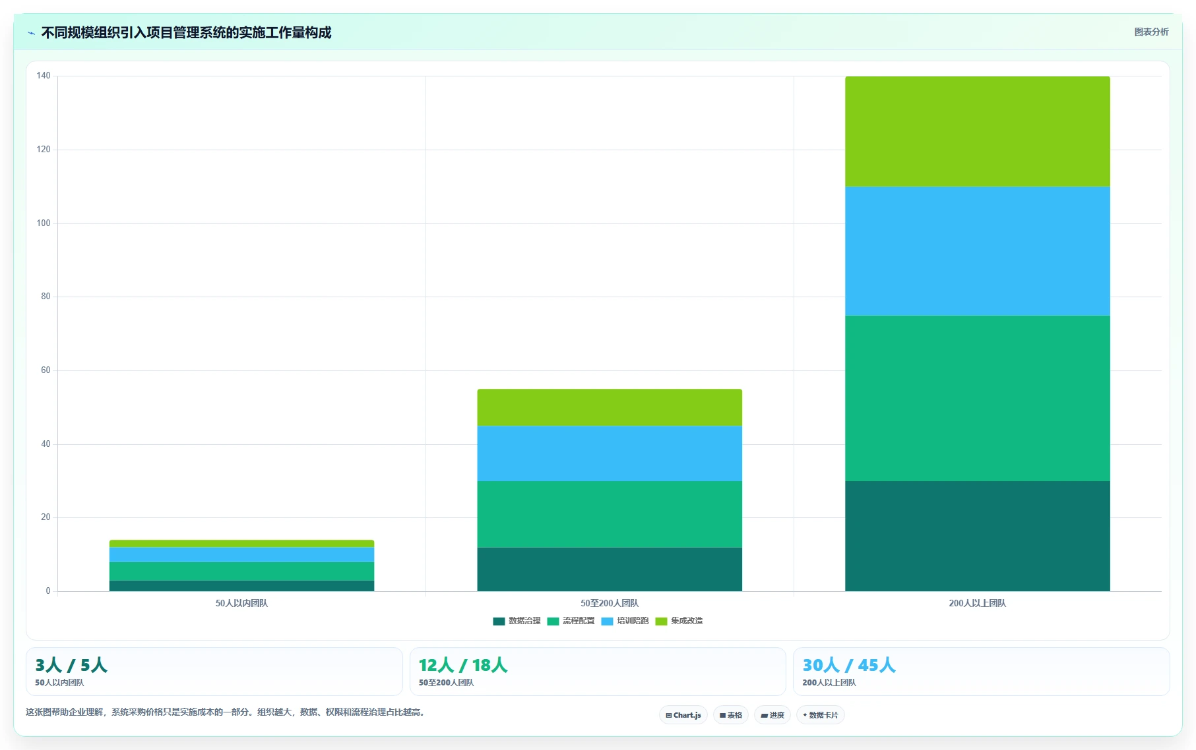The image size is (1196, 750).
Task: Click the 200人以上团队 x-axis label
Action: 977,603
